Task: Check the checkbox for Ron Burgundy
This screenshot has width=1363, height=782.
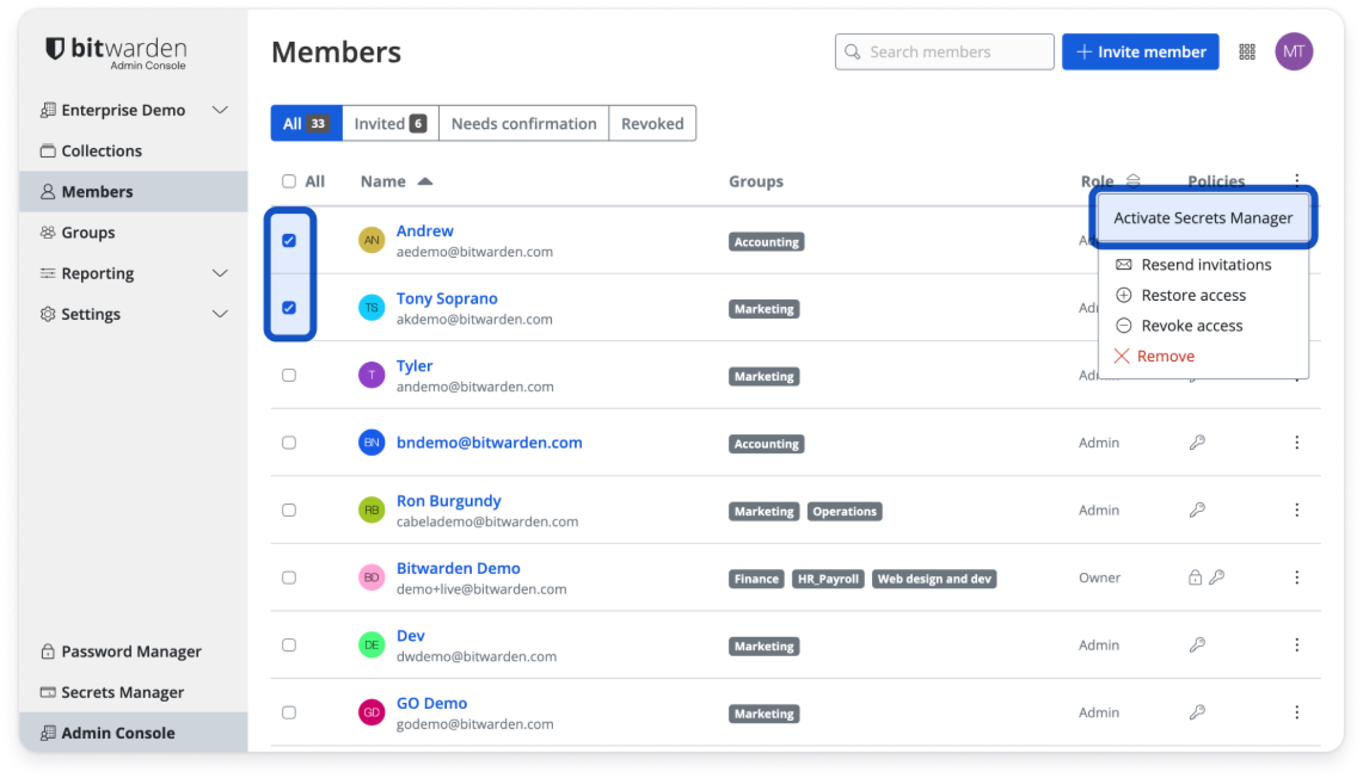Action: pyautogui.click(x=289, y=510)
